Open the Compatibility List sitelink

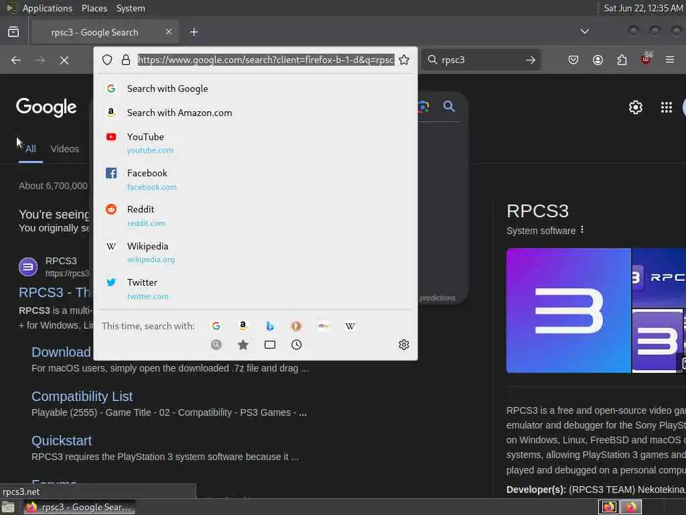[82, 396]
